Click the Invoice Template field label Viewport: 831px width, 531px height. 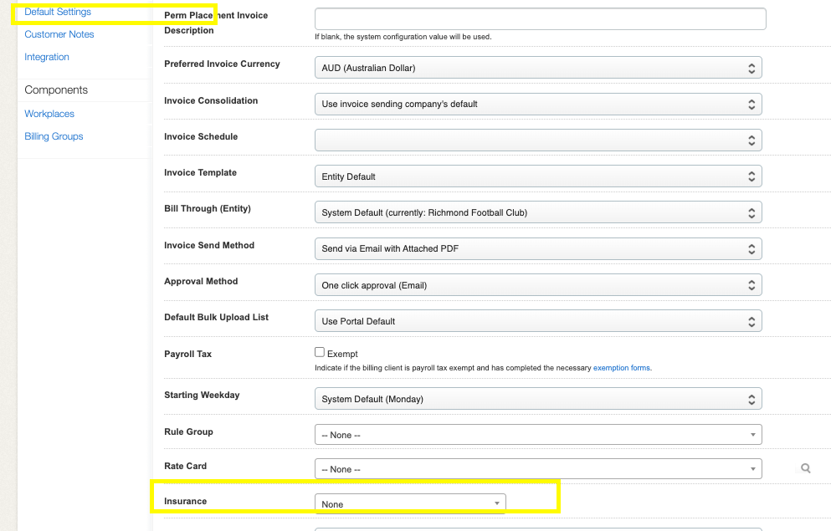pyautogui.click(x=200, y=172)
